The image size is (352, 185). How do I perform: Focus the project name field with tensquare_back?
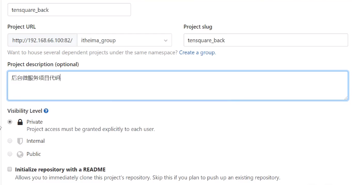[x=69, y=10]
